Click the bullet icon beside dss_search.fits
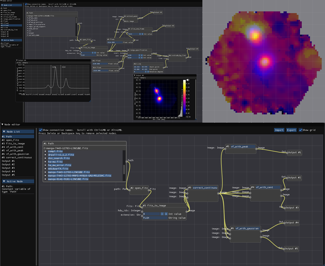The width and height of the screenshot is (325, 266). 45,158
